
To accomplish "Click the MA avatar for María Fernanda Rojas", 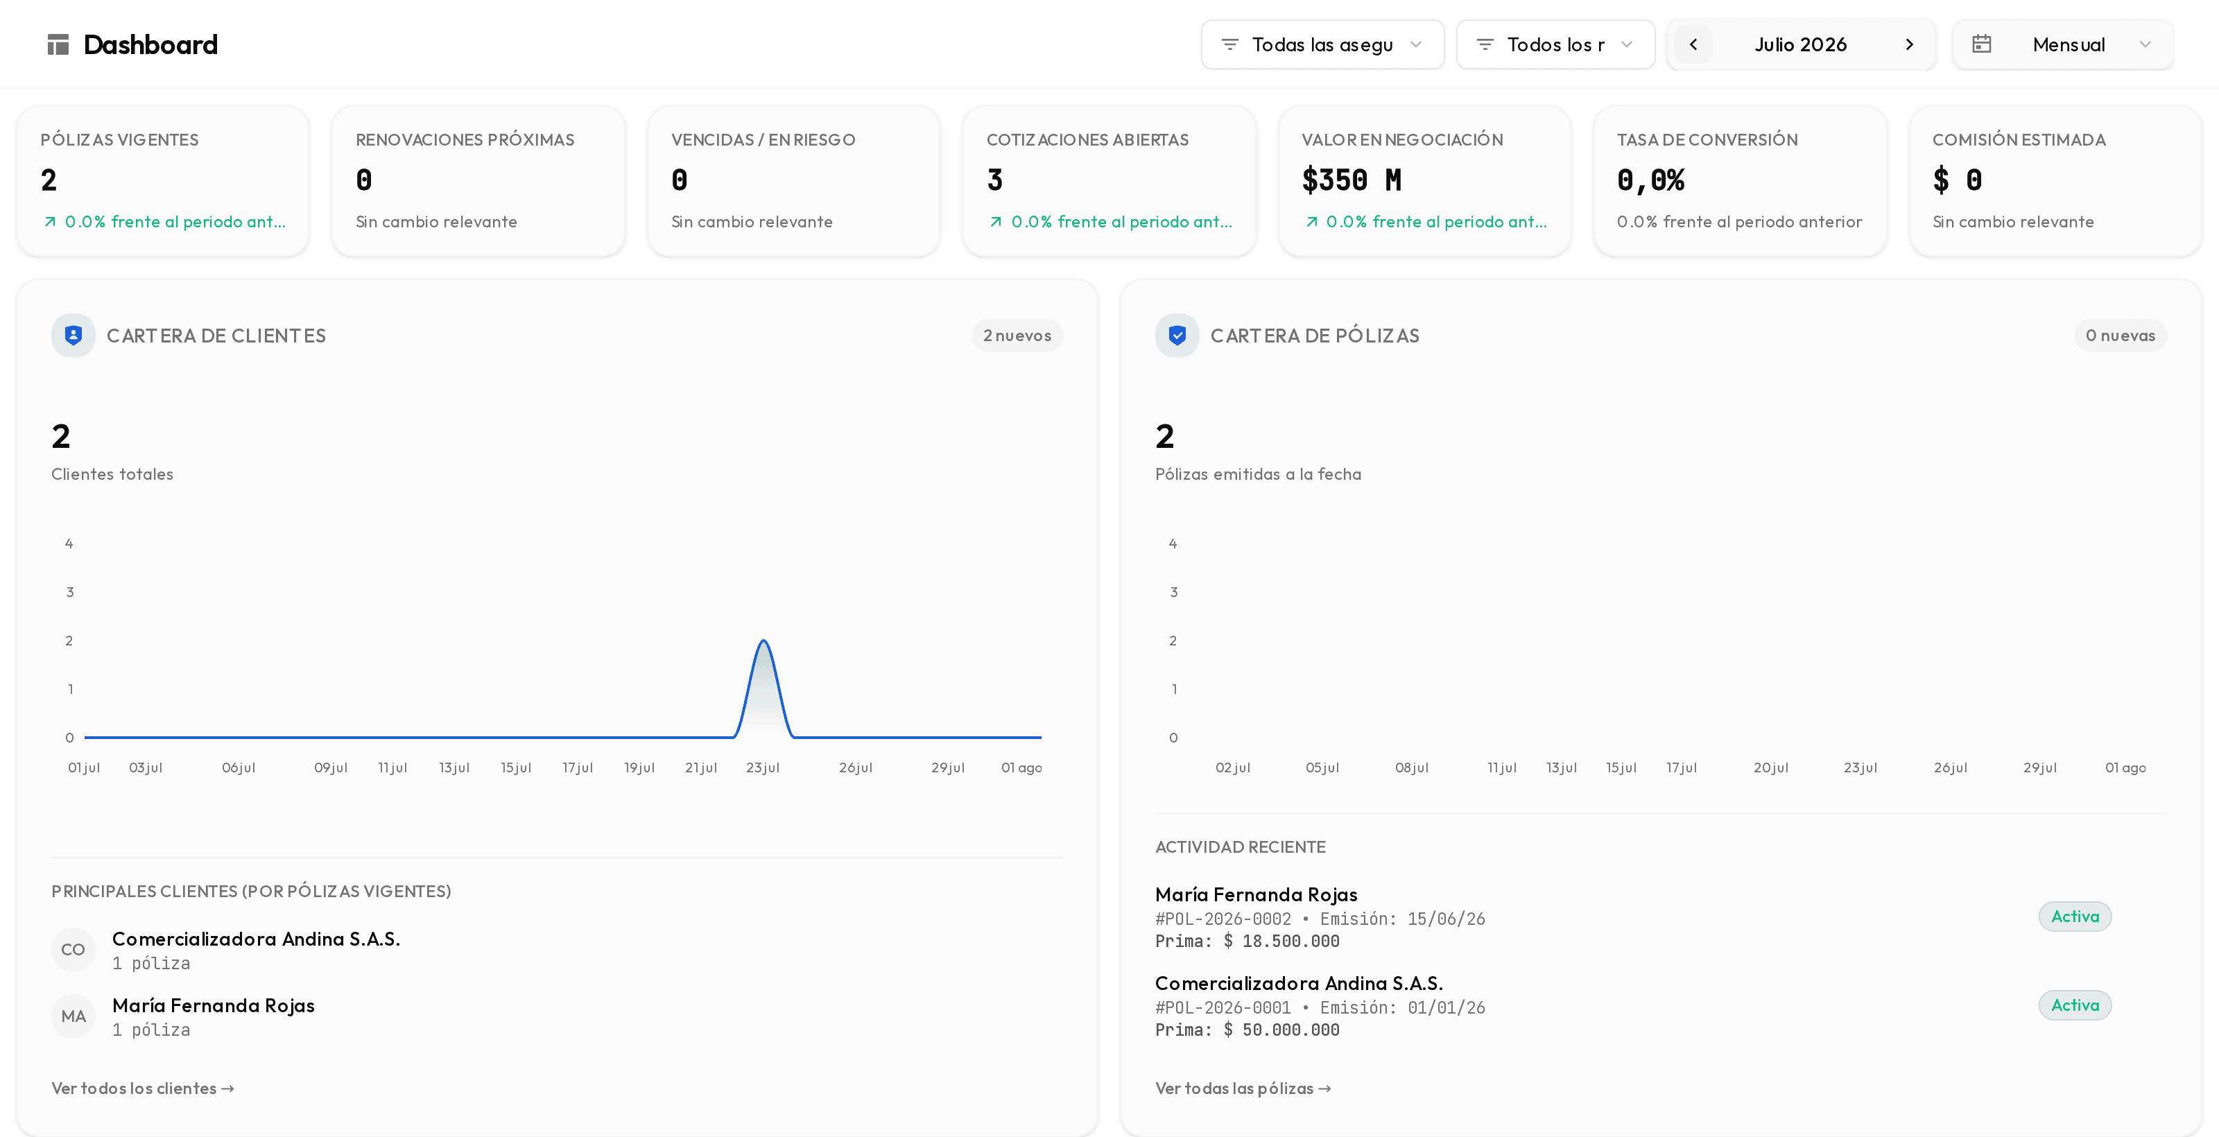I will (x=74, y=1016).
